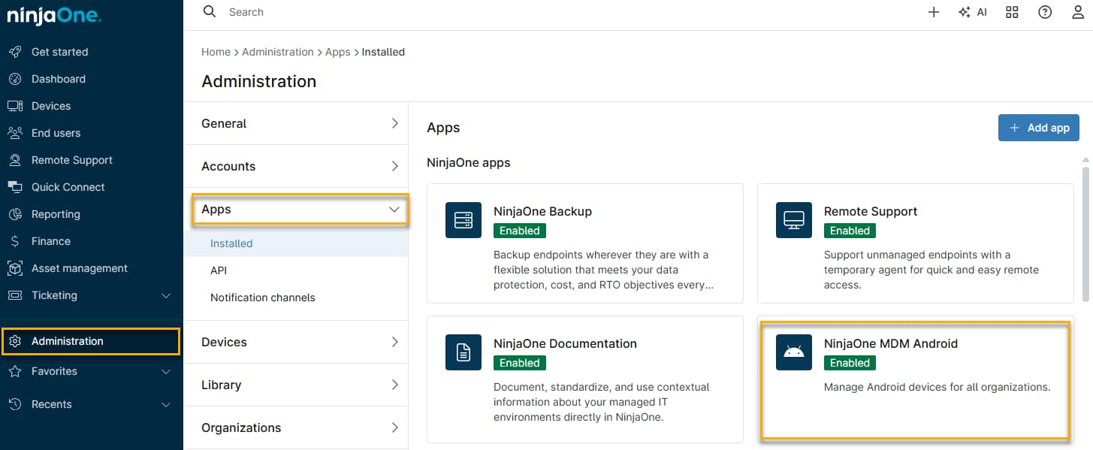Open Notification channels under Apps

[x=262, y=297]
